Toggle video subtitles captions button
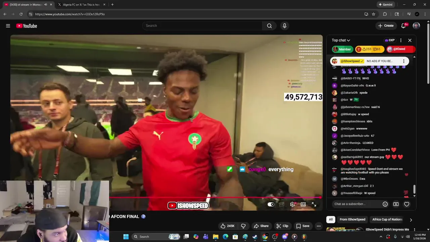Viewport: 430px width, 242px height. tap(282, 204)
